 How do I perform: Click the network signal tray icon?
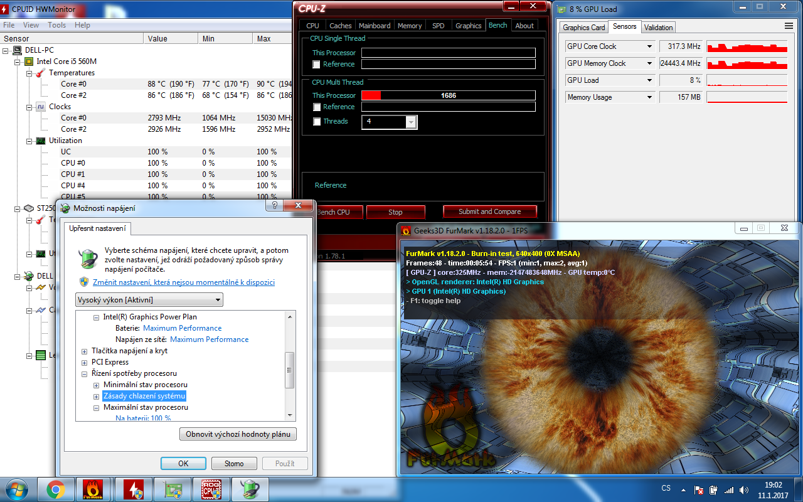pos(729,489)
